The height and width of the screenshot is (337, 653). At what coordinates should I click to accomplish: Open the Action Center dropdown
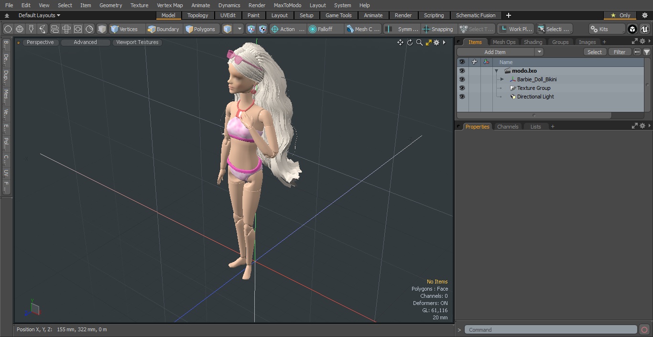point(288,29)
